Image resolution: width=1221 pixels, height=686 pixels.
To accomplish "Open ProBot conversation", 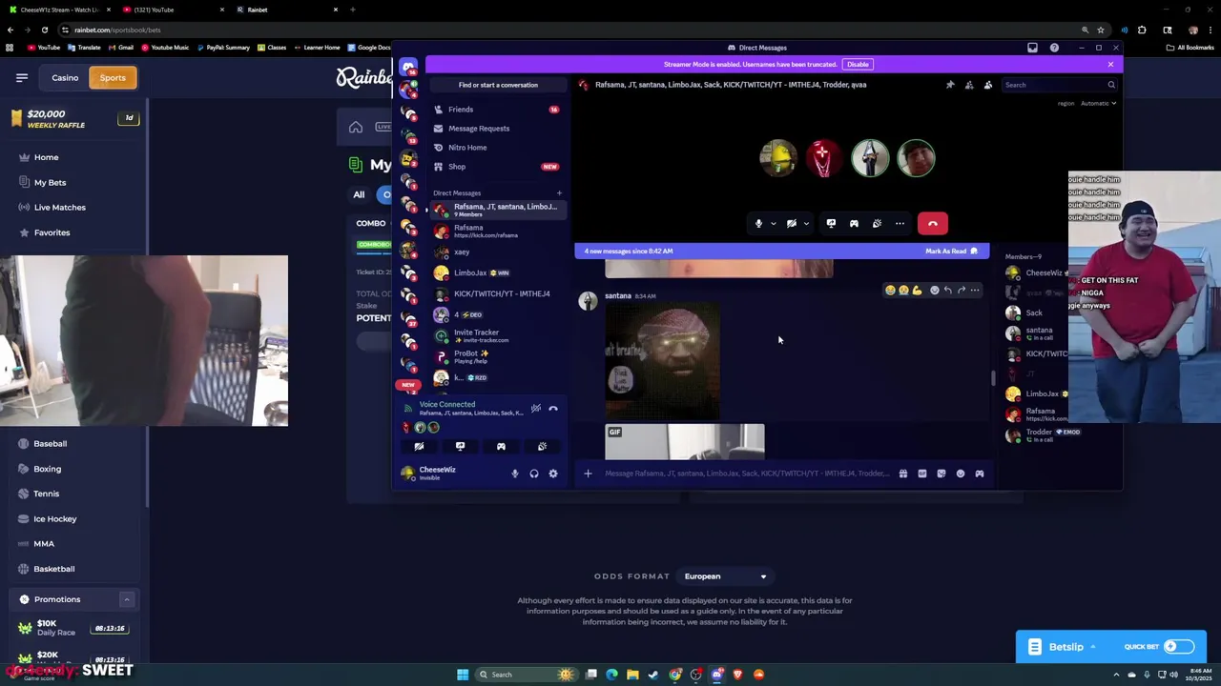I will tap(496, 356).
